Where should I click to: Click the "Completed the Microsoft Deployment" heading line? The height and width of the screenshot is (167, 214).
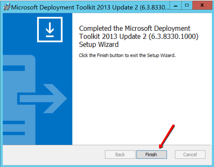135,28
